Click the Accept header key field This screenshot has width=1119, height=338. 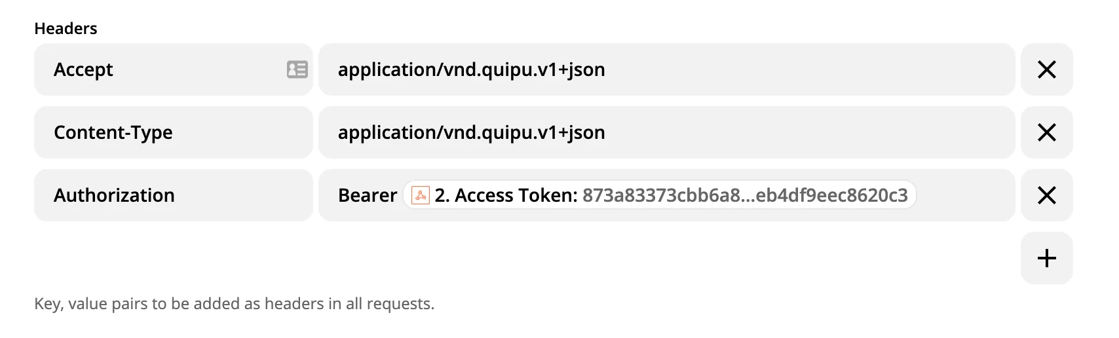(x=157, y=69)
